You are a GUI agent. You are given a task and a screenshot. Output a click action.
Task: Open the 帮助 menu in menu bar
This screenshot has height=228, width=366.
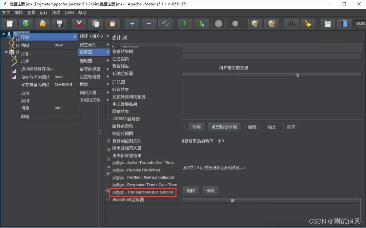tap(82, 13)
